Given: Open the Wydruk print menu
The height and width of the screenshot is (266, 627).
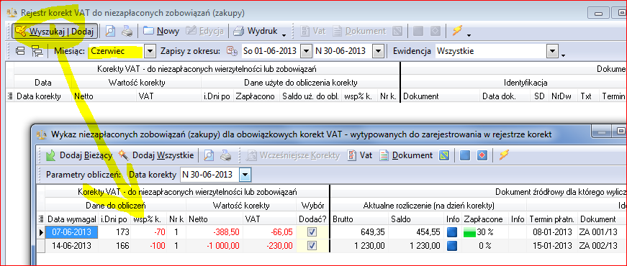Looking at the screenshot, I should click(x=260, y=31).
